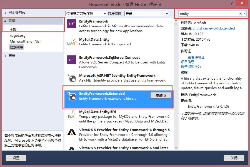Click the EntityFramework.Extended package icon
The height and width of the screenshot is (167, 250).
[x=72, y=96]
